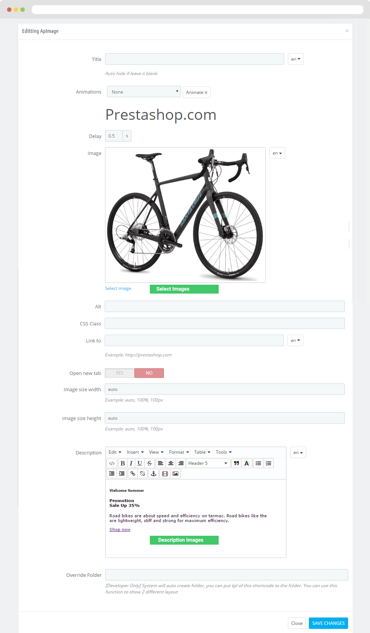Open the text color picker
Viewport: 370px width, 633px height.
pyautogui.click(x=247, y=463)
